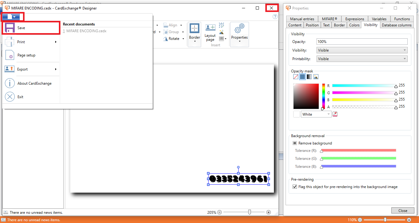
Task: Open the MIFARE® tab
Action: [329, 19]
